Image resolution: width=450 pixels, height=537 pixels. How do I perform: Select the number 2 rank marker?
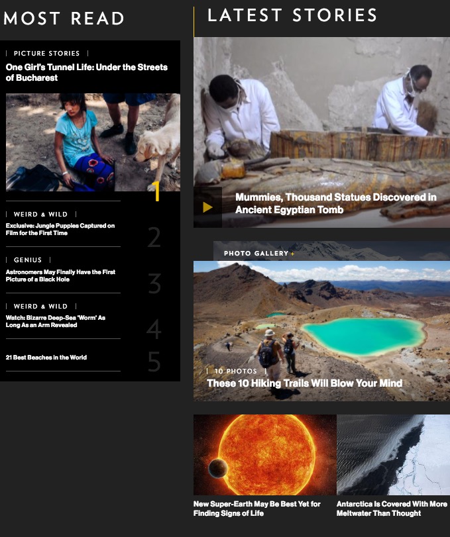point(154,237)
